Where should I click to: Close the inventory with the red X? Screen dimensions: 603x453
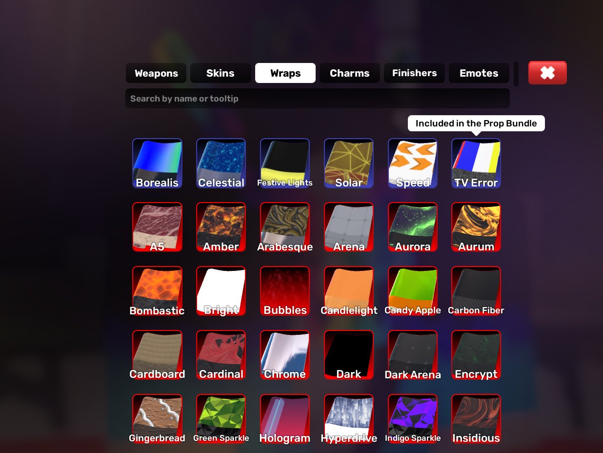547,73
